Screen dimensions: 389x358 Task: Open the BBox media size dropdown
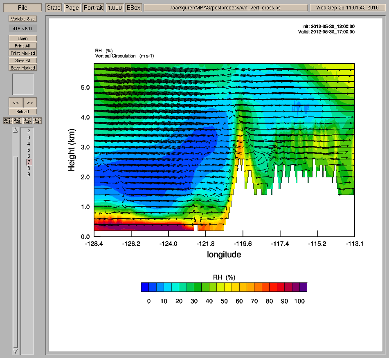click(133, 8)
